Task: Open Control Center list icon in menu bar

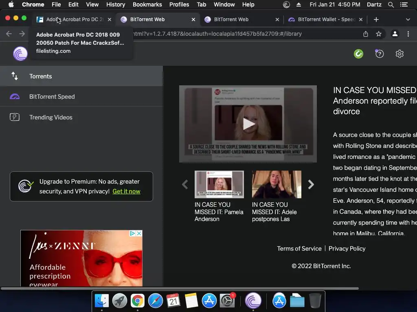Action: 404,4
